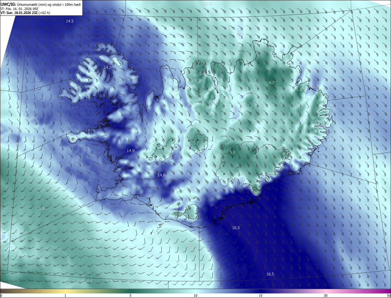391x298 pixels.
Task: Click the valid time "VT: Sun. 18.01.2026 23Z"
Action: click(19, 13)
